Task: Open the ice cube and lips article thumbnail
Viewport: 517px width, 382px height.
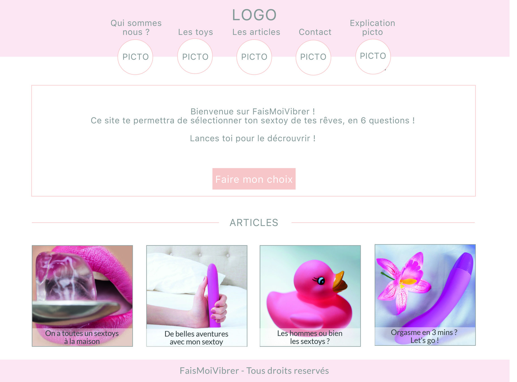Action: (x=82, y=296)
